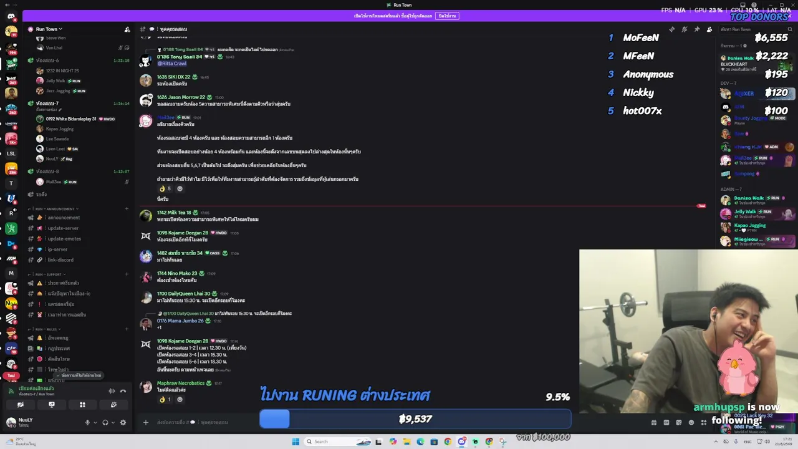Toggle camera on in voice panel
This screenshot has height=449, width=798.
[21, 405]
